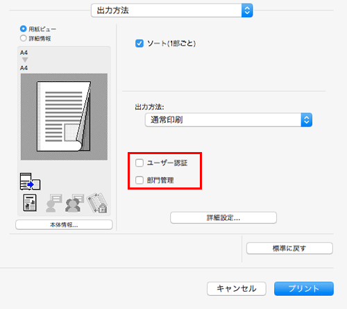
Task: Open the 通常印刷 output method dropdown
Action: click(x=228, y=120)
